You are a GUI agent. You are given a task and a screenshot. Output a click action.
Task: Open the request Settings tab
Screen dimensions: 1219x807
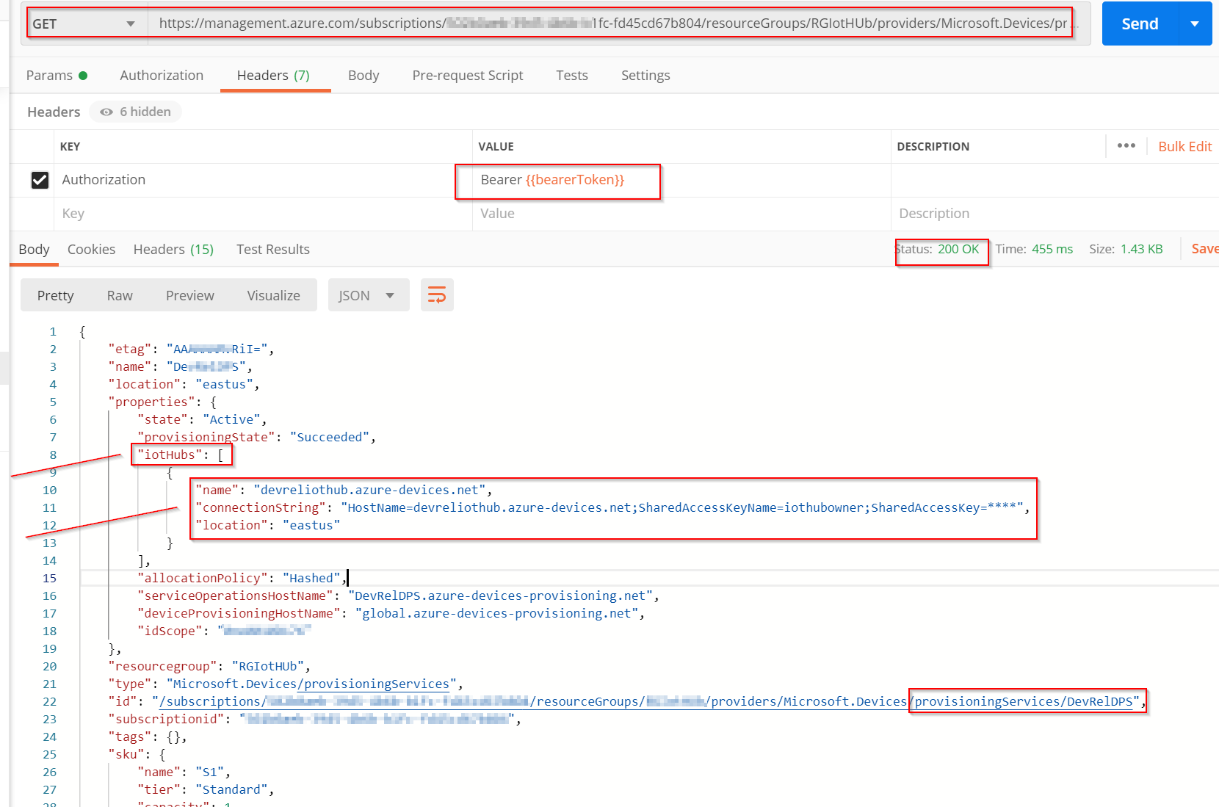tap(645, 75)
